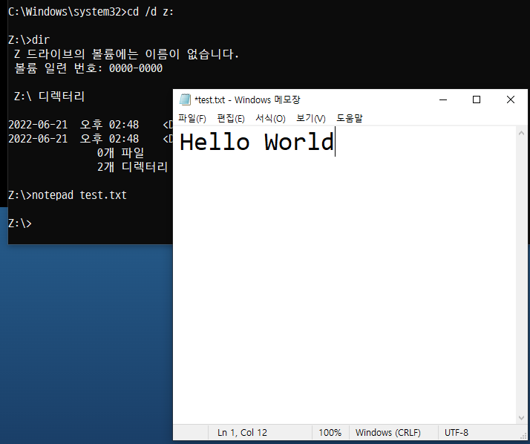Click the 100% zoom status entry
The image size is (530, 444).
pos(330,433)
